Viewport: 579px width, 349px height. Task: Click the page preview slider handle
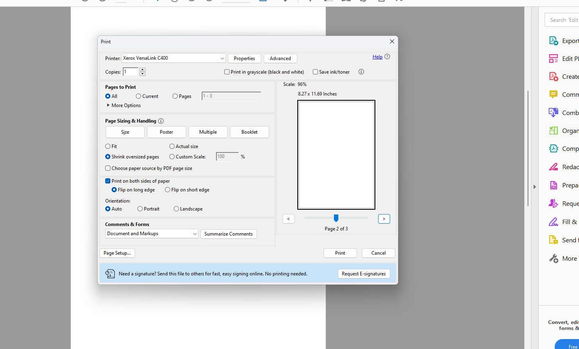click(336, 218)
